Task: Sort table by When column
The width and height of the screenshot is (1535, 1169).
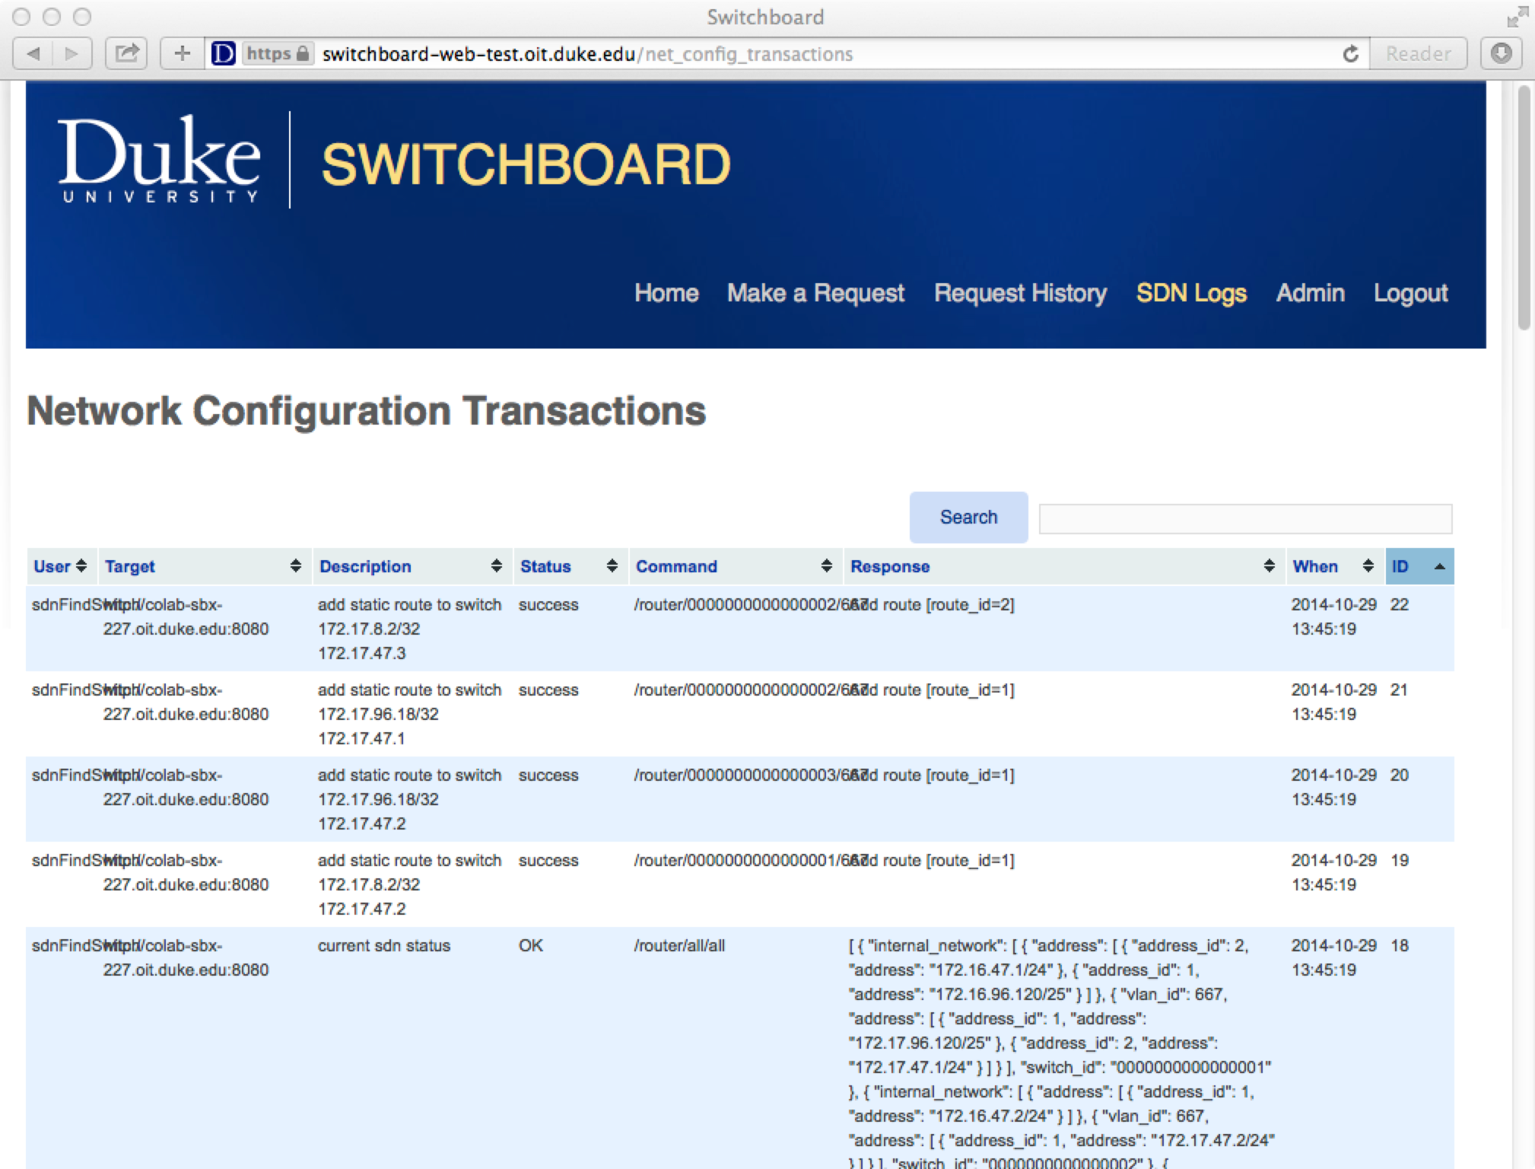Action: (x=1335, y=566)
